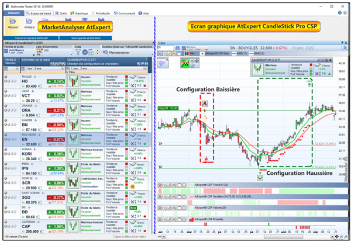
Task: Click the zoom out magnifier below the chart
Action: [x=341, y=237]
